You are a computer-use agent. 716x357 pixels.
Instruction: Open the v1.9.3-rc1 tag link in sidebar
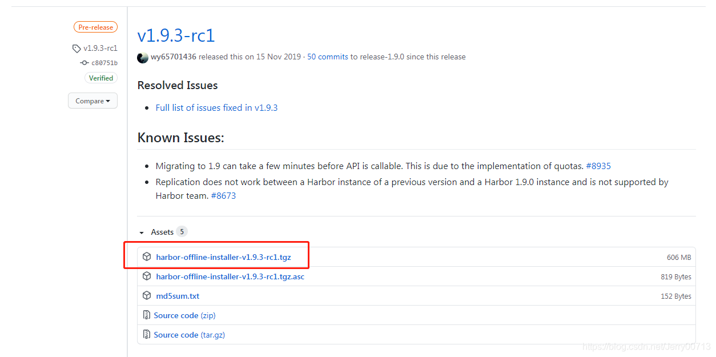(x=100, y=48)
